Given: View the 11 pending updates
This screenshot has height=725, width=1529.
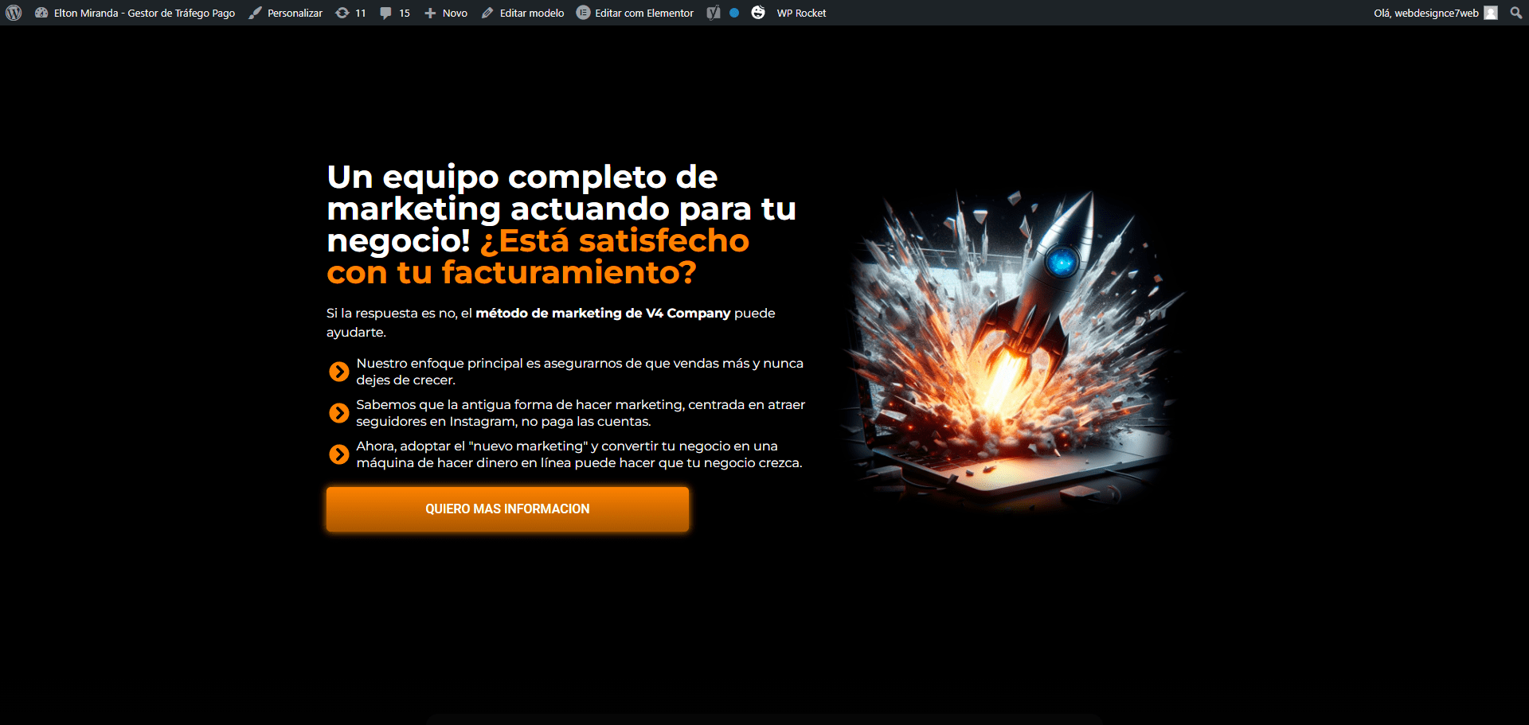Looking at the screenshot, I should point(350,13).
